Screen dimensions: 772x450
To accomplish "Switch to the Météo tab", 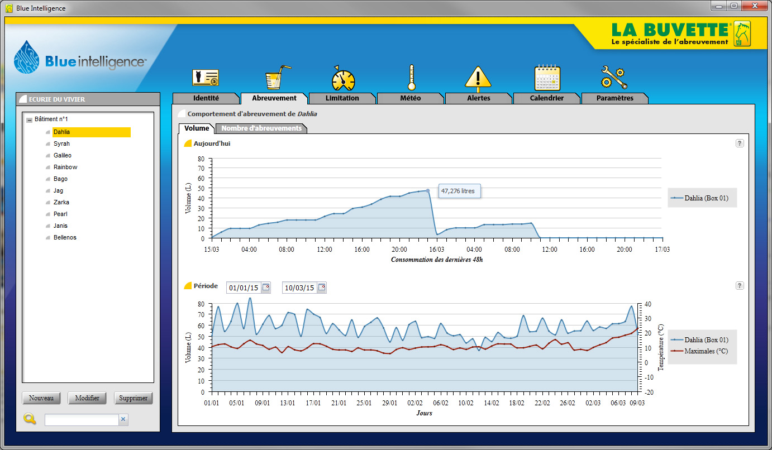I will (x=411, y=98).
